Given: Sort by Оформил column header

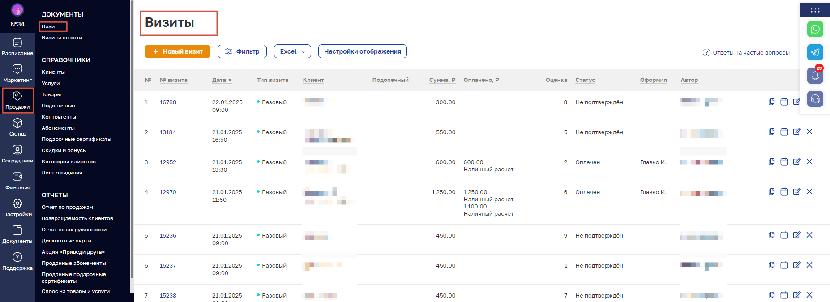Looking at the screenshot, I should pyautogui.click(x=653, y=80).
